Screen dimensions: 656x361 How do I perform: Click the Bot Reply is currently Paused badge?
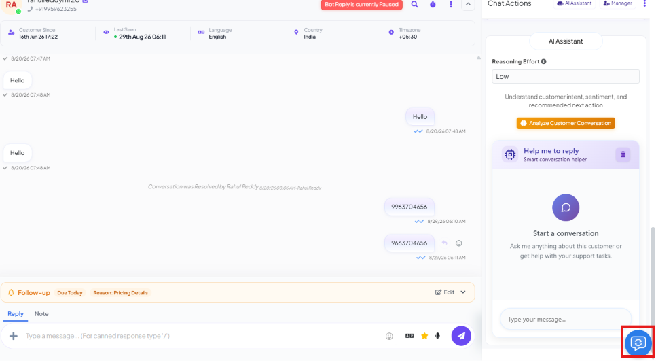361,5
